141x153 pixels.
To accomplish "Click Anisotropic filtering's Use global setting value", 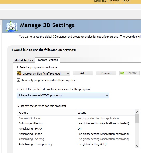I will click(x=103, y=123).
